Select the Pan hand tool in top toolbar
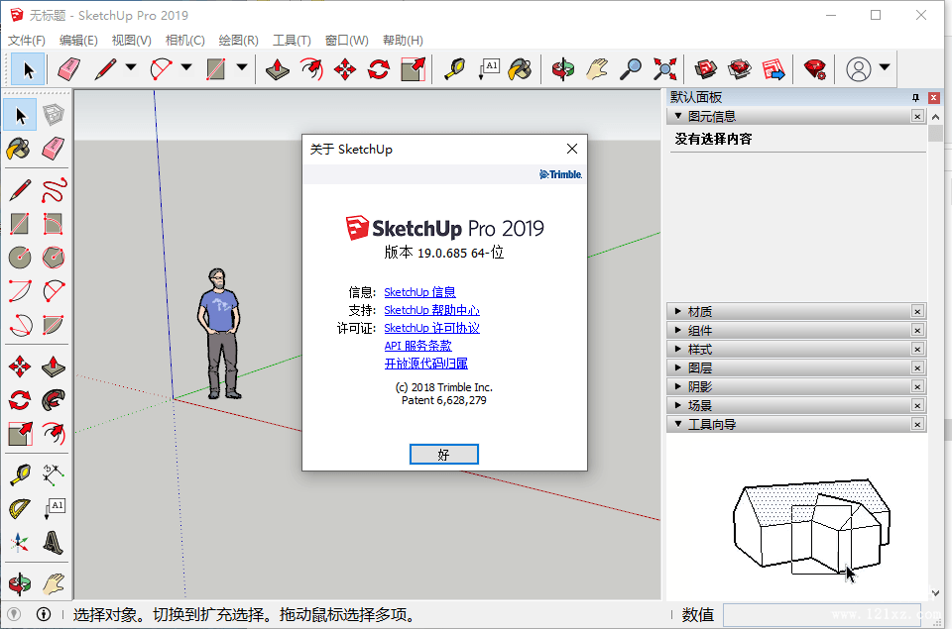 click(597, 69)
